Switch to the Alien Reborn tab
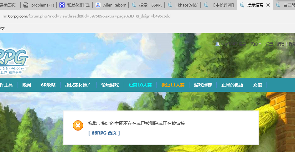 111,5
